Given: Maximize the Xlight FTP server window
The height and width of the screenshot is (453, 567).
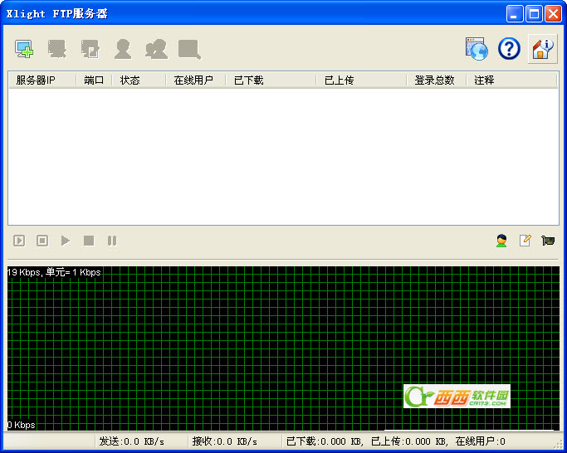Looking at the screenshot, I should 534,14.
